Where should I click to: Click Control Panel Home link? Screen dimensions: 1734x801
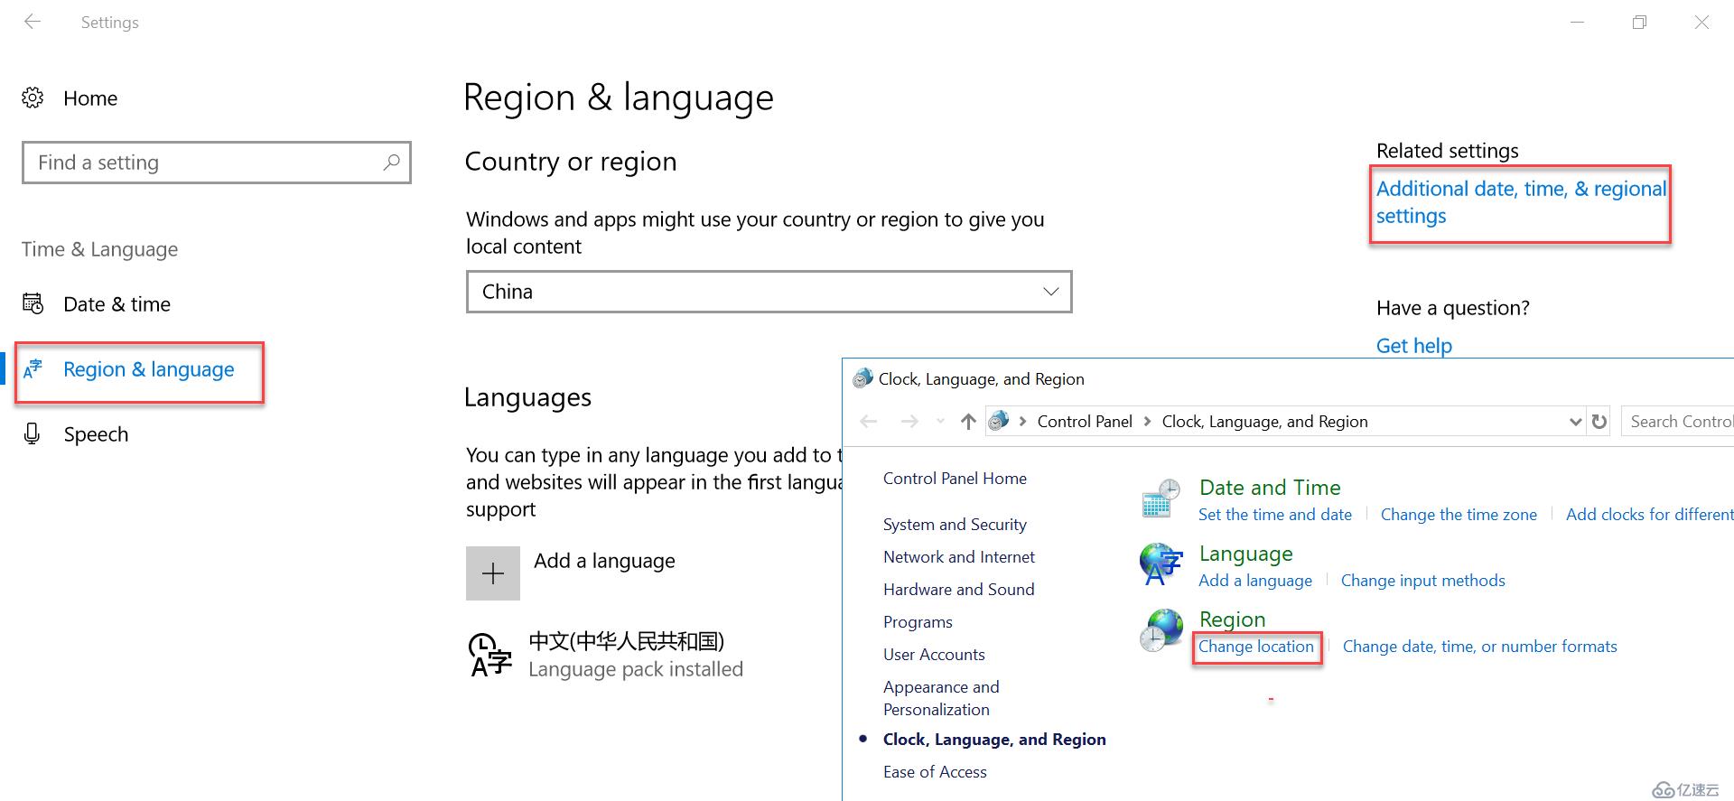tap(955, 479)
